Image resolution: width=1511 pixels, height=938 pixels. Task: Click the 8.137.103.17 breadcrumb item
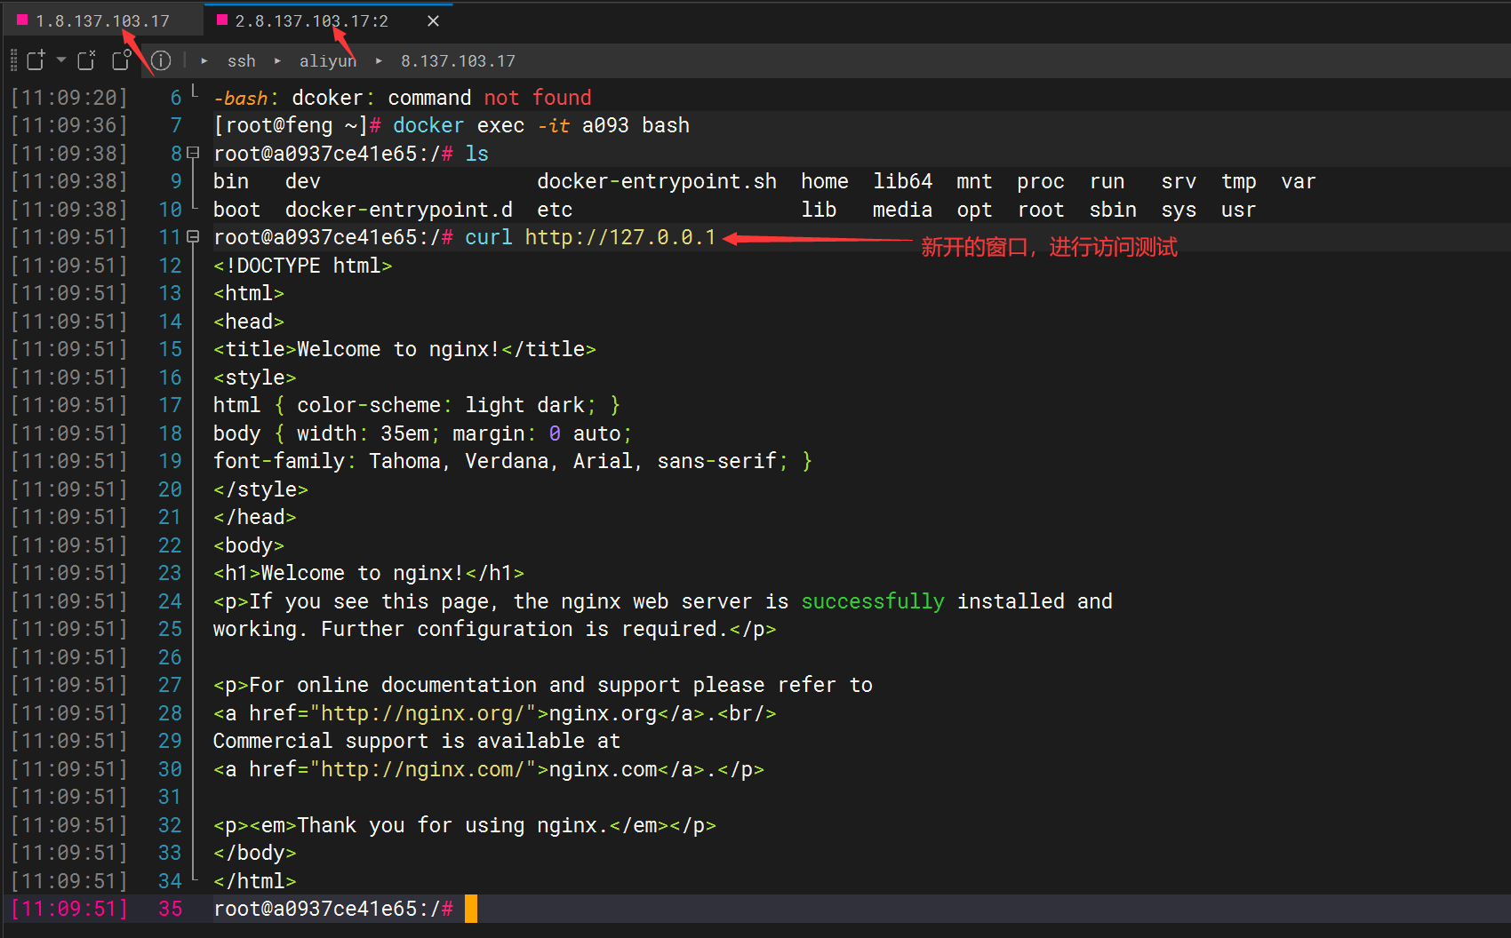[x=458, y=61]
